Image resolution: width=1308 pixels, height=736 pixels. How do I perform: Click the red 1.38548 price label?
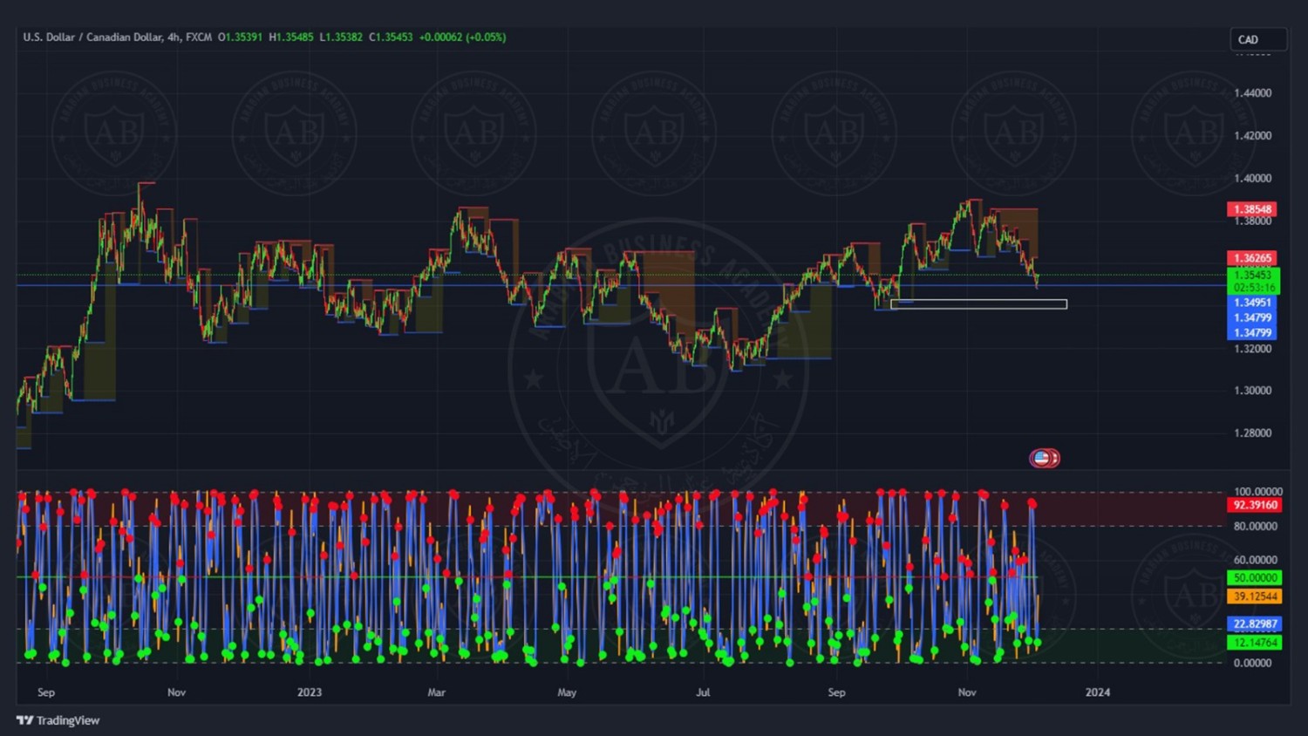(1252, 209)
